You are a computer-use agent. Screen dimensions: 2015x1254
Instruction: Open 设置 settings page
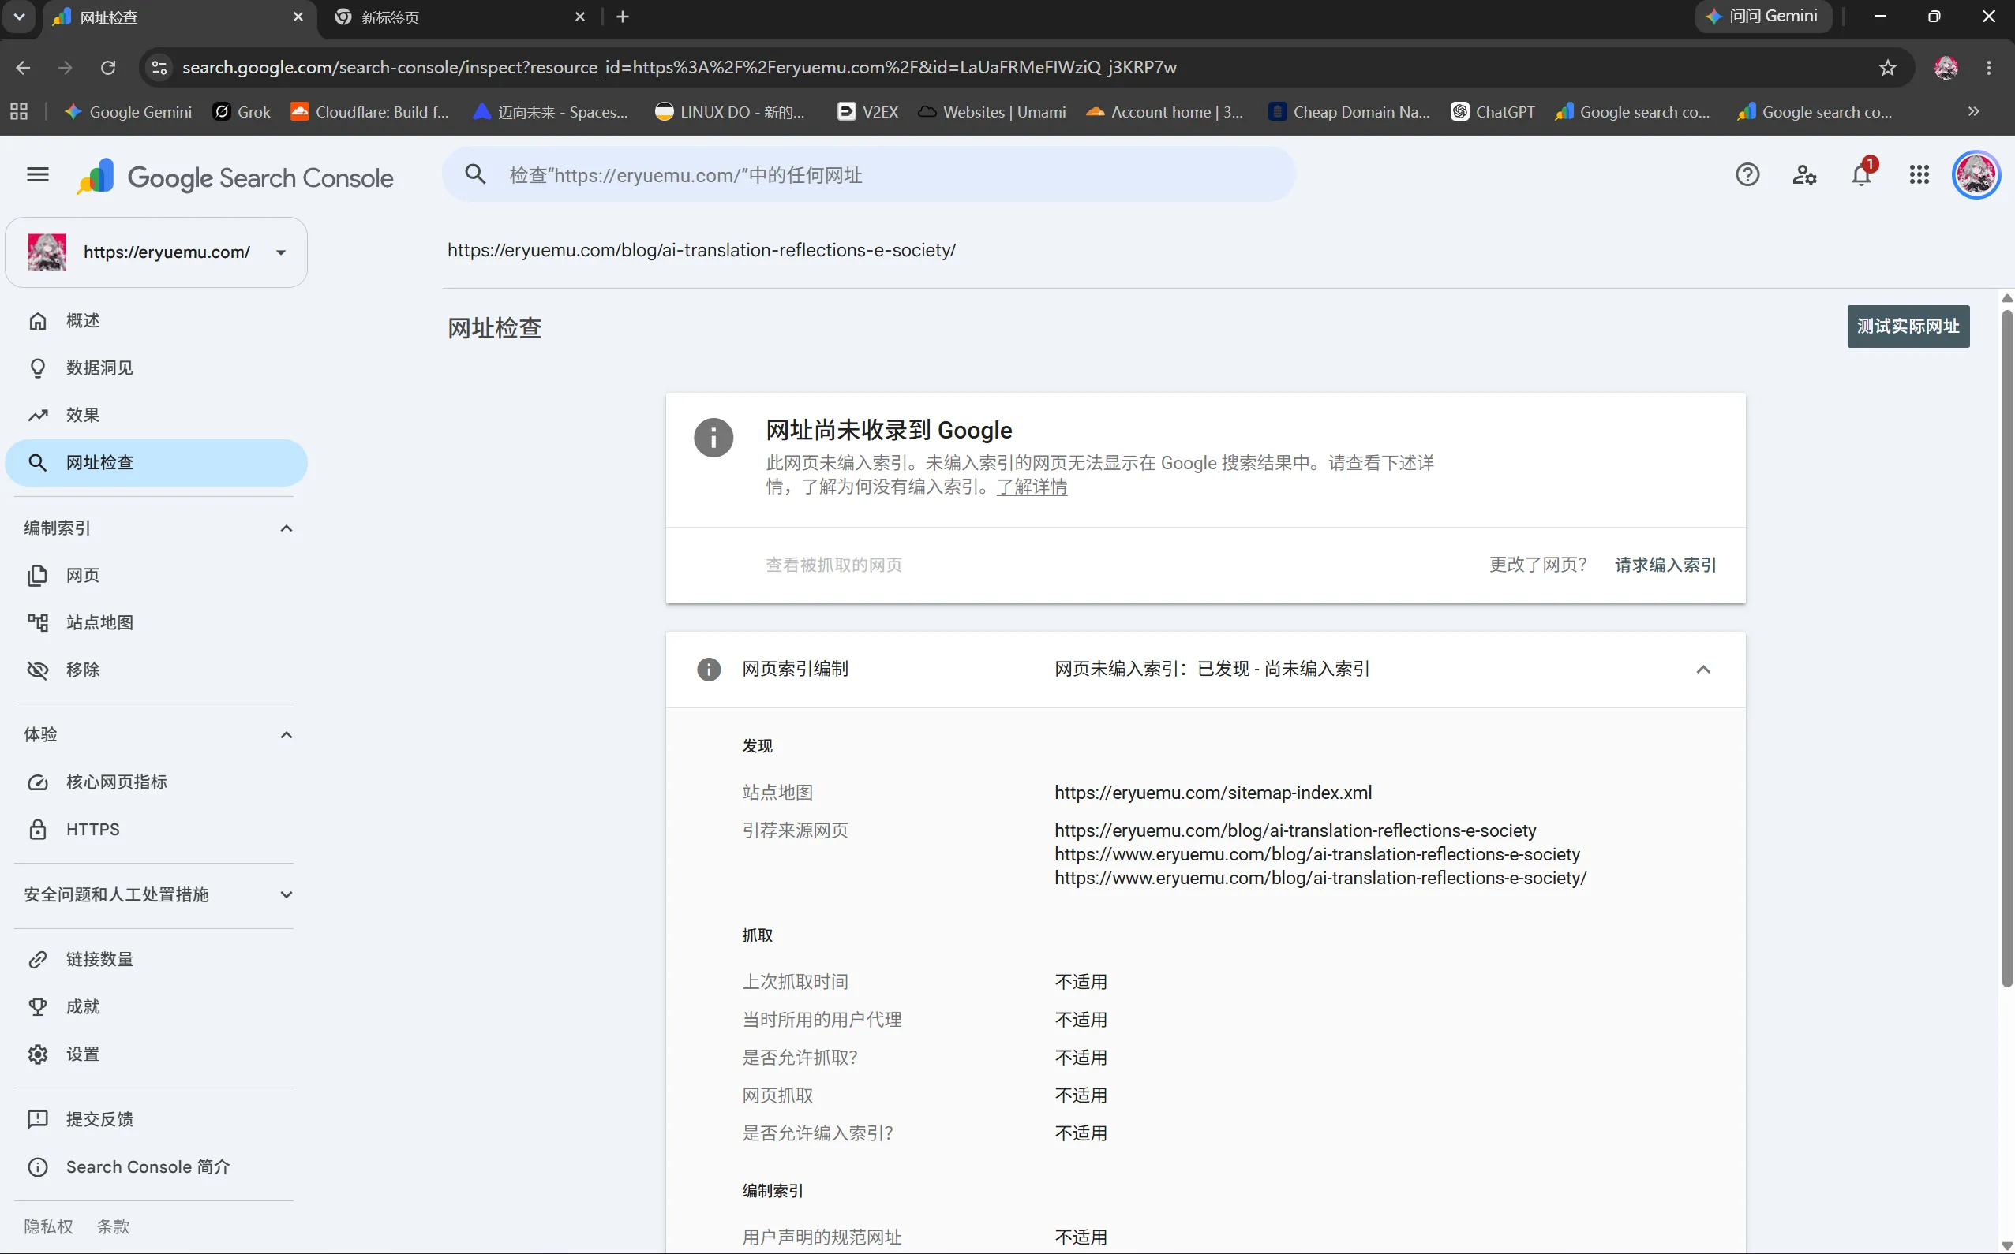(156, 1054)
